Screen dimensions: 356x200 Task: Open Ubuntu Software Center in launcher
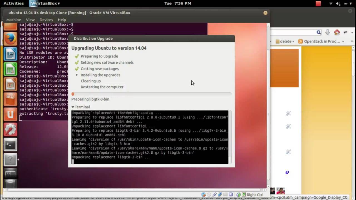[10, 99]
